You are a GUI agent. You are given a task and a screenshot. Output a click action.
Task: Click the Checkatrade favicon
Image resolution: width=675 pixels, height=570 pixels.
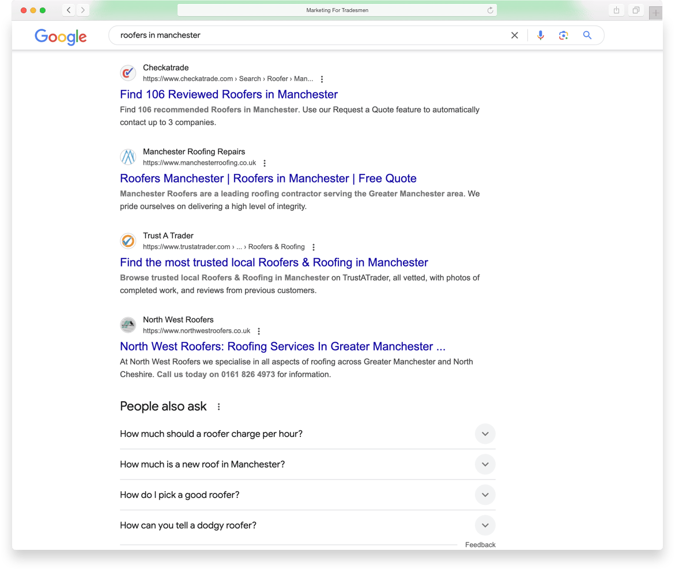click(128, 73)
